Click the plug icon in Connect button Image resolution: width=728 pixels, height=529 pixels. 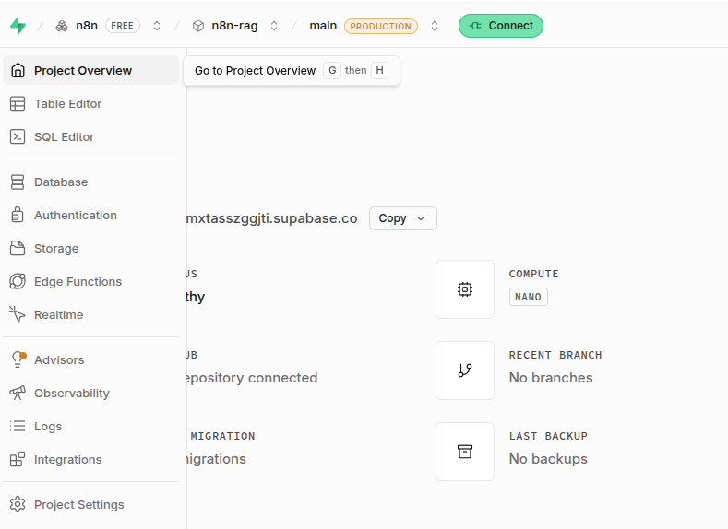[475, 26]
